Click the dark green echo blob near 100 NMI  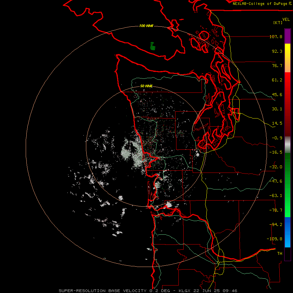click(153, 46)
